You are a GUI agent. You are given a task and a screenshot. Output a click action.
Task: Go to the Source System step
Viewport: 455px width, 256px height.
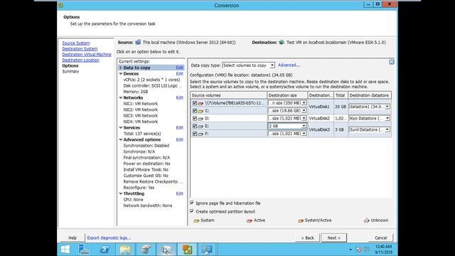click(x=76, y=43)
